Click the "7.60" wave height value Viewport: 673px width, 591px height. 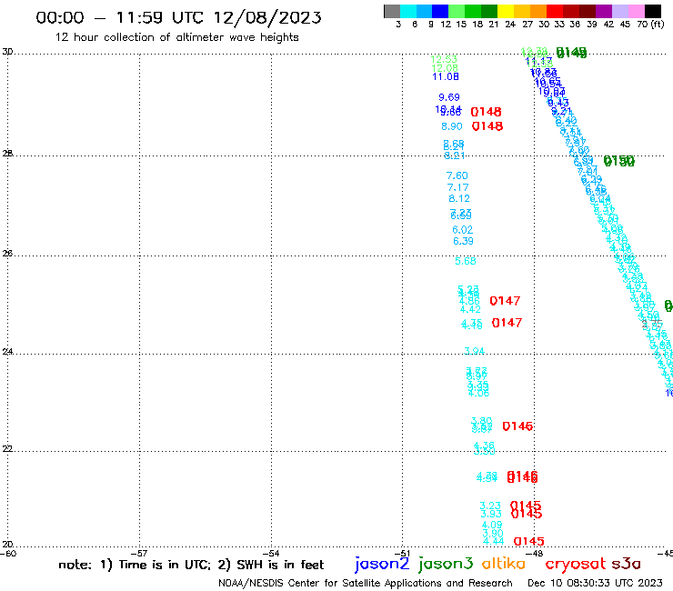pyautogui.click(x=457, y=175)
